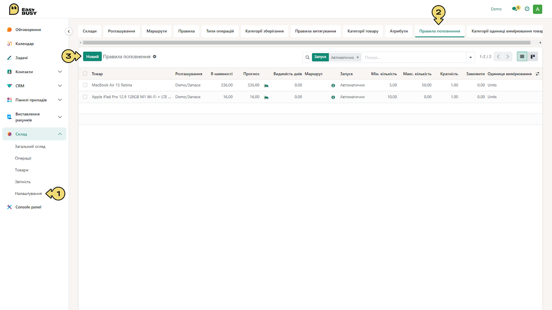Screen dimensions: 552x310
Task: Tick the Apple iPad Pro row checkbox
Action: point(85,97)
